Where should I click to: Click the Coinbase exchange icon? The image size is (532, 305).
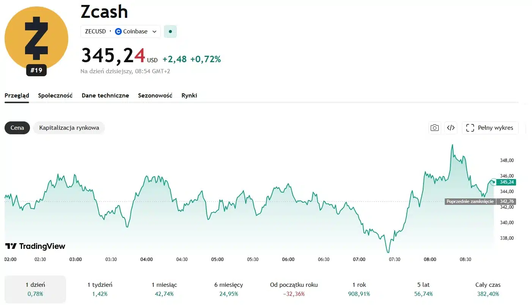118,31
